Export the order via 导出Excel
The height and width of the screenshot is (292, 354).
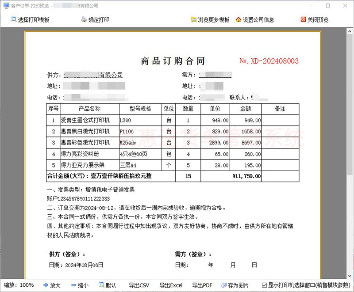pyautogui.click(x=171, y=285)
